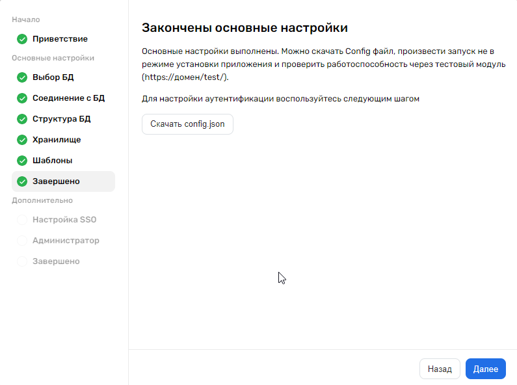Click the green checkmark beside Выбор БД
Viewport: 517px width, 385px height.
[22, 77]
